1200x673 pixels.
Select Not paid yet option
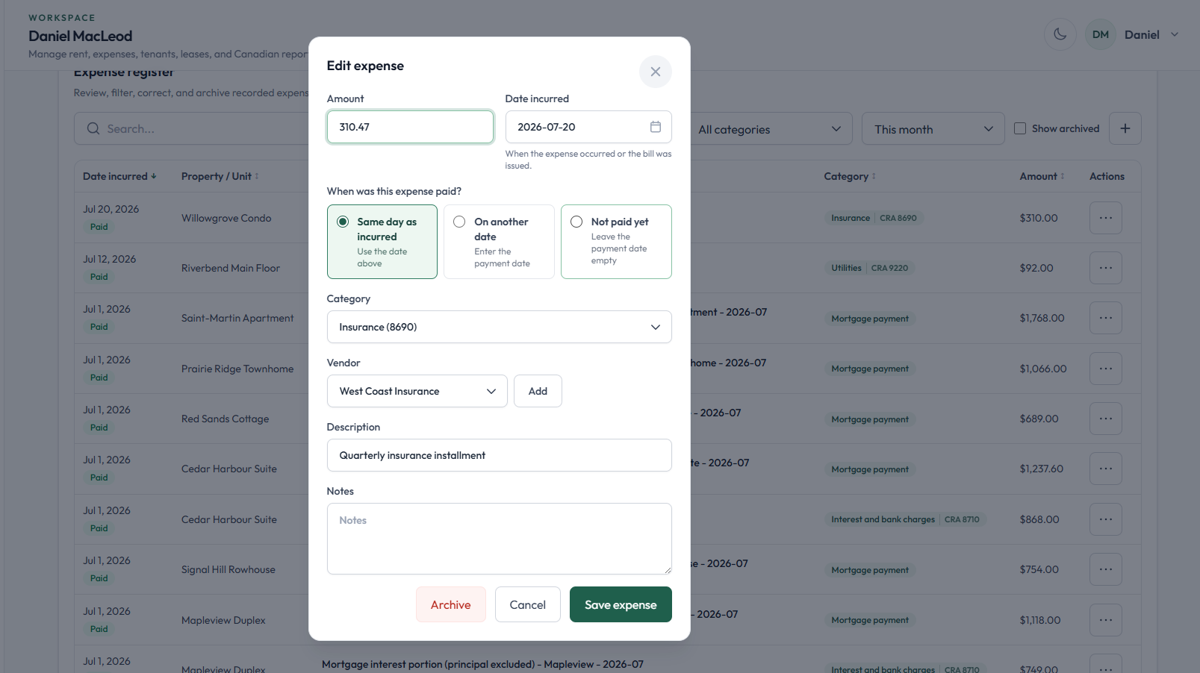tap(616, 242)
